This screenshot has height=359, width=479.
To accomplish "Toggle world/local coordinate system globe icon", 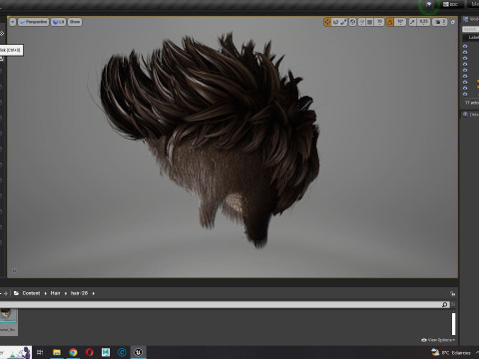I will coord(352,22).
